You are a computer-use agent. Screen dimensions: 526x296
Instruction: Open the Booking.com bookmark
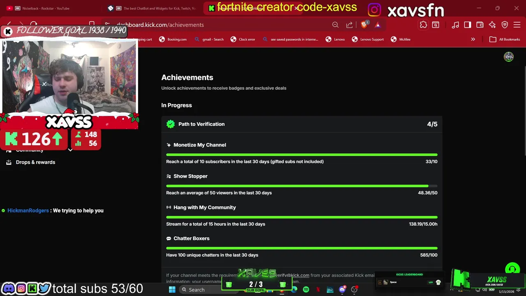(173, 39)
